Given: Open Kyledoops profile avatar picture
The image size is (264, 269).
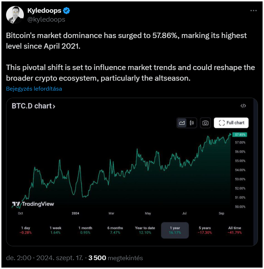Looking at the screenshot, I should [x=15, y=15].
